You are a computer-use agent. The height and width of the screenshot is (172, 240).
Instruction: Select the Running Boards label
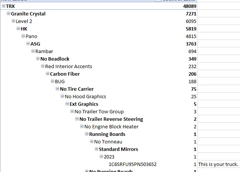point(107,134)
